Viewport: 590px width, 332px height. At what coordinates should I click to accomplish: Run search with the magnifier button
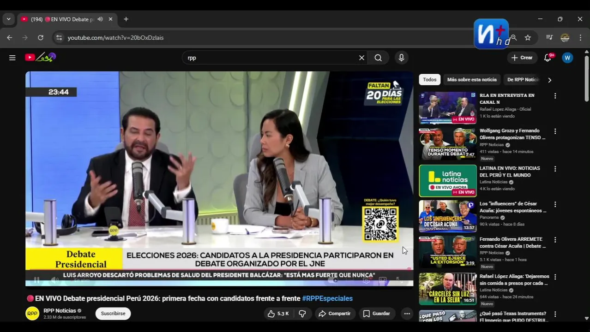pos(378,58)
